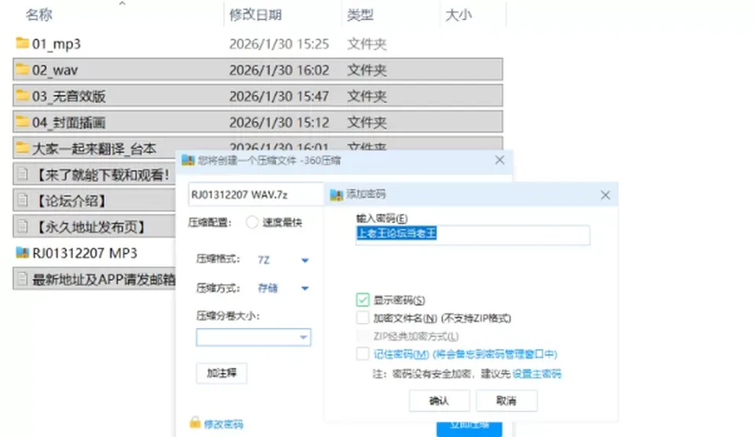The width and height of the screenshot is (754, 437).
Task: Click the lock icon beside 修改密码
Action: [x=195, y=423]
